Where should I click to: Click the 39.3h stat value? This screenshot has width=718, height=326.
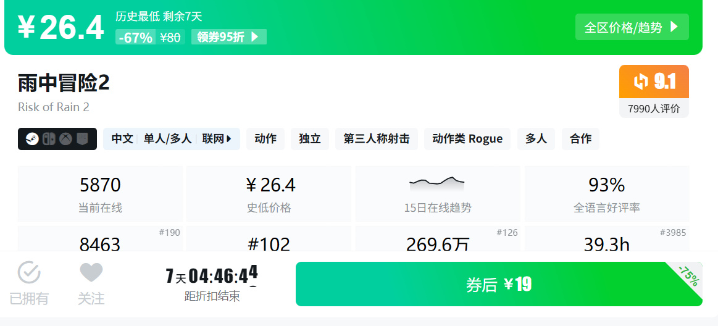coord(607,244)
